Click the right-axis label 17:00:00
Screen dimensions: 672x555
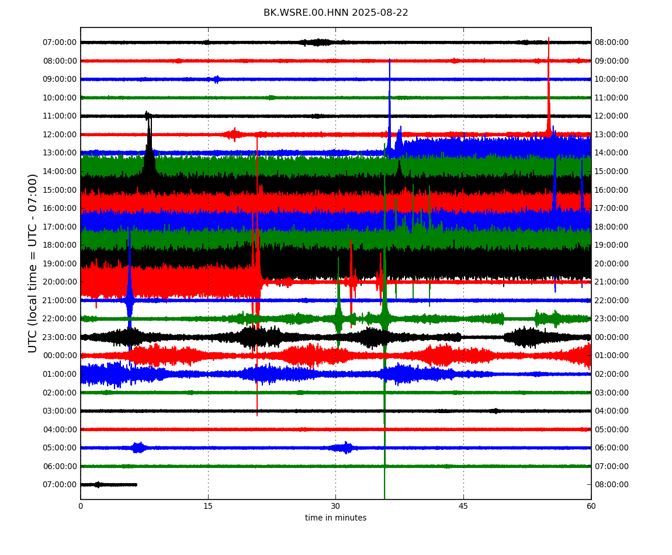pos(612,209)
